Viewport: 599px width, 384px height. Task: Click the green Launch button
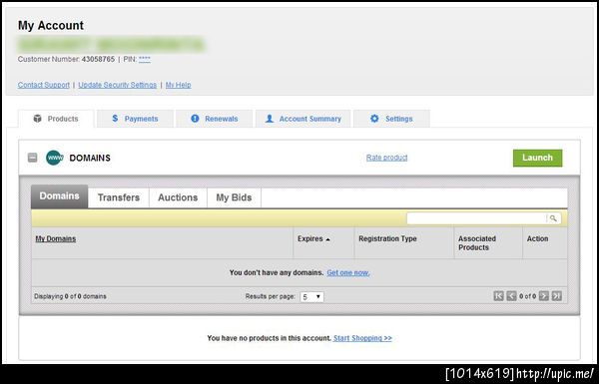[x=537, y=158]
